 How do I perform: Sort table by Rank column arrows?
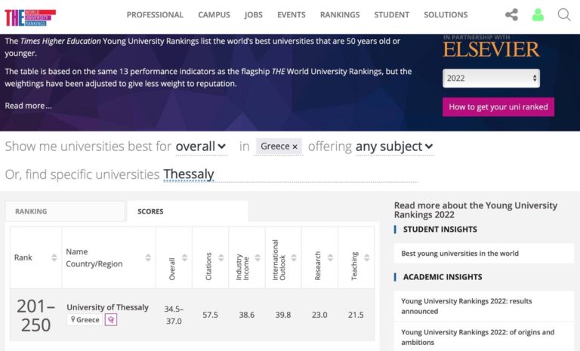54,257
